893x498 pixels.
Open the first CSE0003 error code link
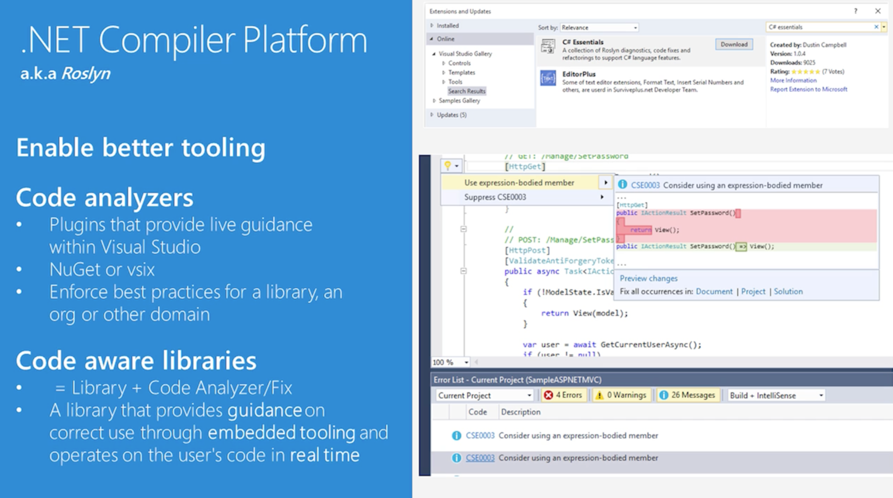[480, 435]
